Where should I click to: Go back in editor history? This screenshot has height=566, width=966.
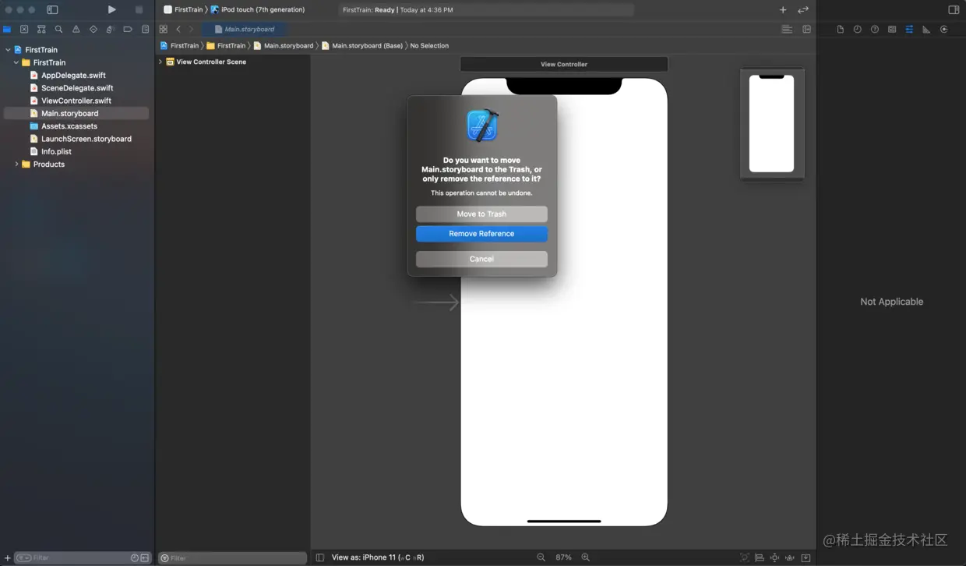(x=178, y=29)
